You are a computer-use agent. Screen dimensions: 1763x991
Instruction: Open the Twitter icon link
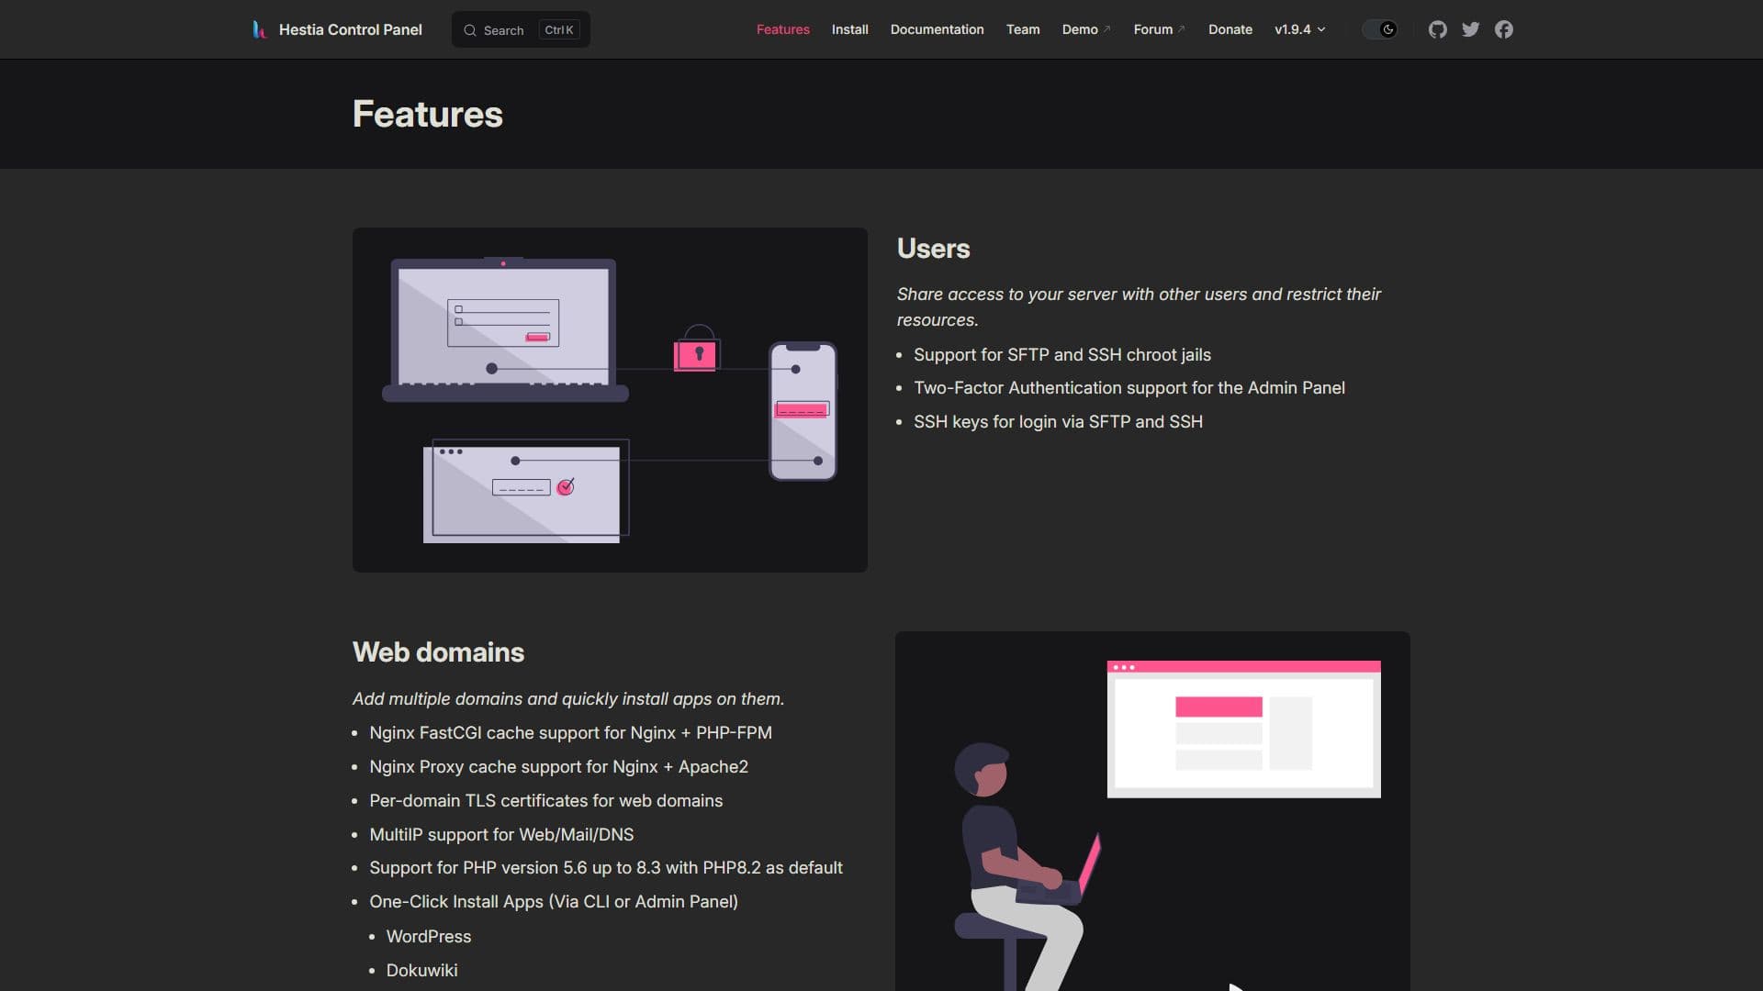coord(1470,29)
